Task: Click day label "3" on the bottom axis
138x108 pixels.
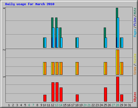Action: pos(17,105)
